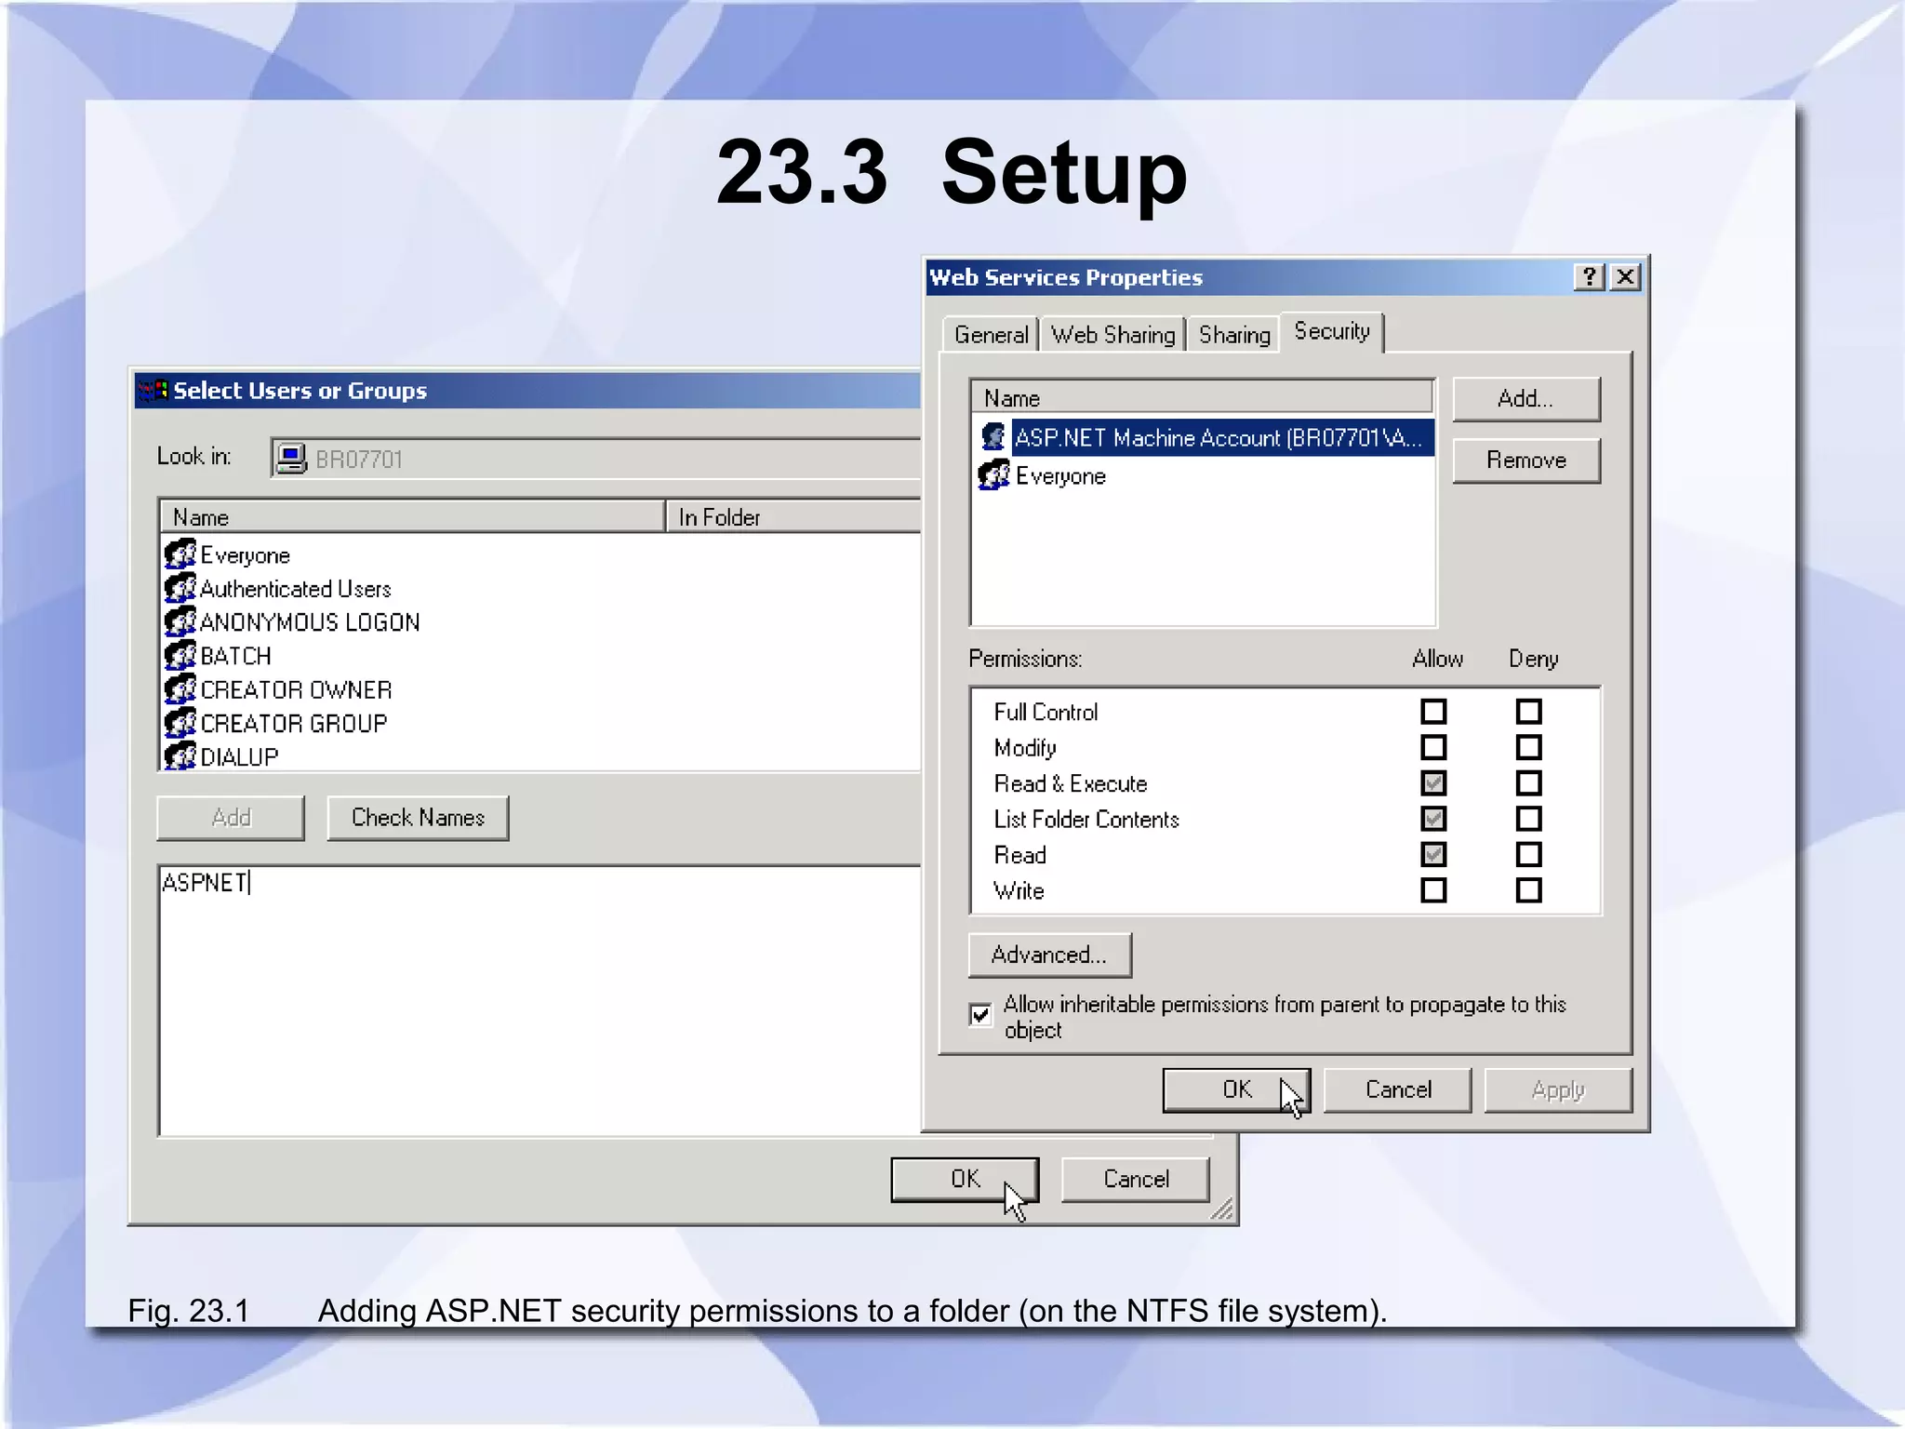Screen dimensions: 1905x1429
Task: Open the Sharing tab
Action: click(1234, 334)
